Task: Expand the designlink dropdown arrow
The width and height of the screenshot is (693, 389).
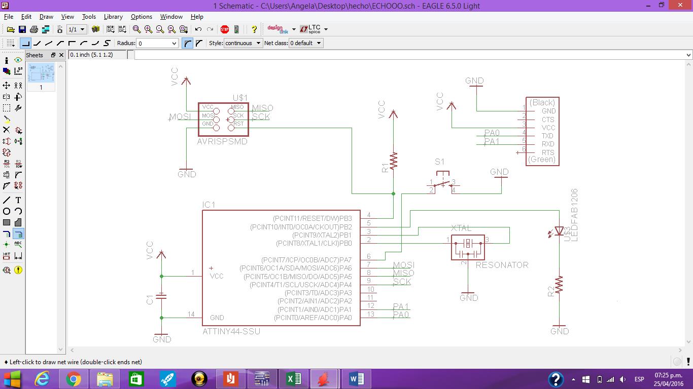Action: (x=294, y=29)
